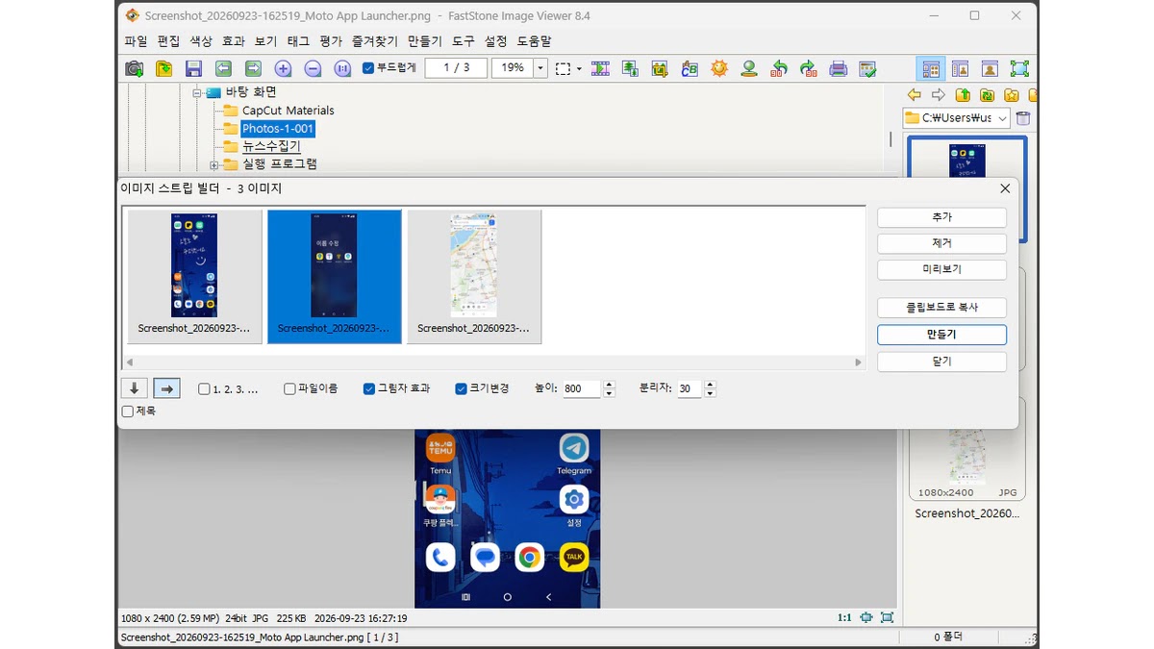Click the print toolbar icon

(839, 68)
